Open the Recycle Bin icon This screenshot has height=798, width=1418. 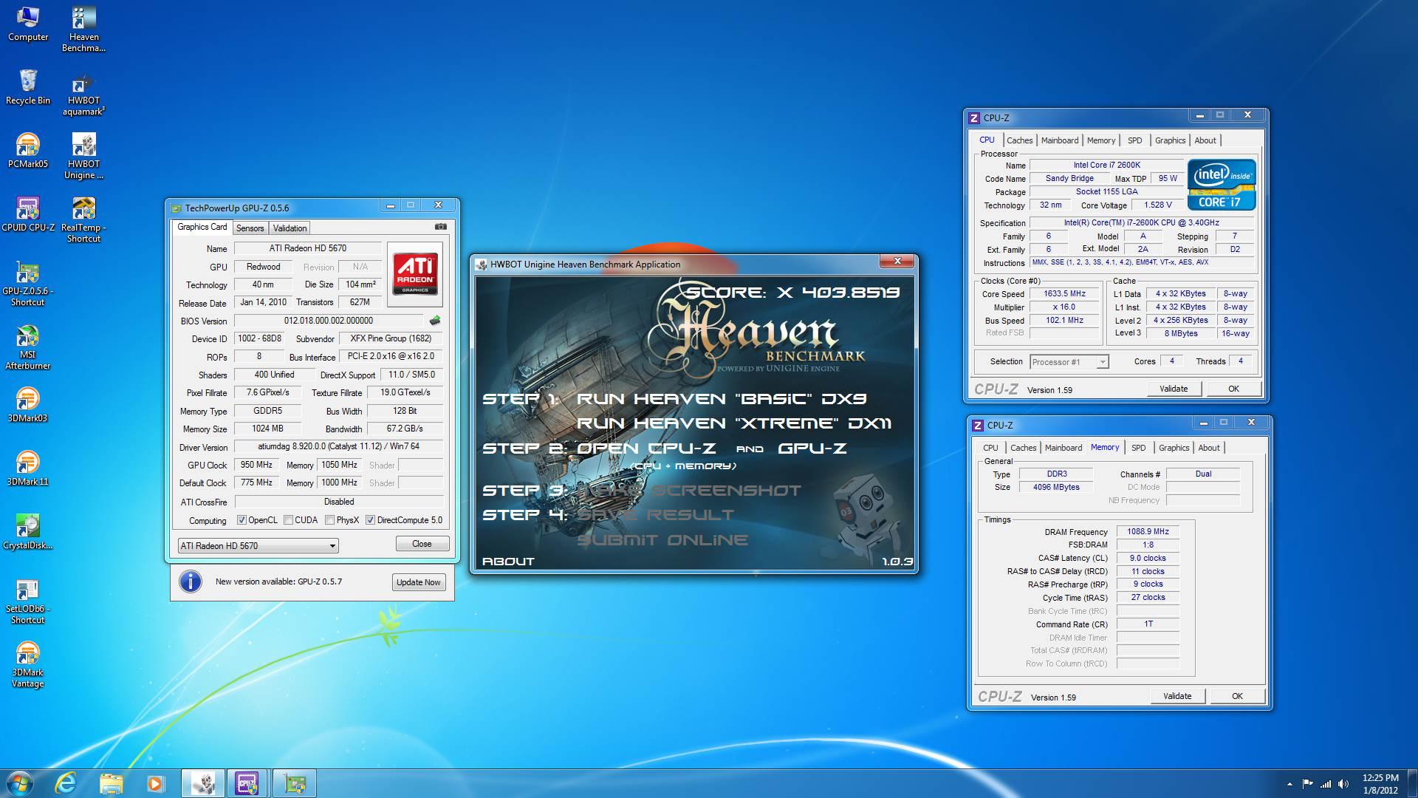[x=27, y=87]
